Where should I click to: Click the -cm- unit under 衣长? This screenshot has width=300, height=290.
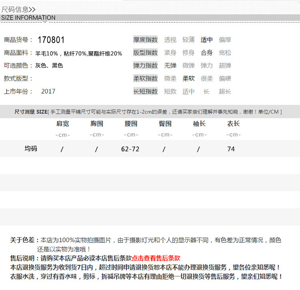pyautogui.click(x=234, y=135)
